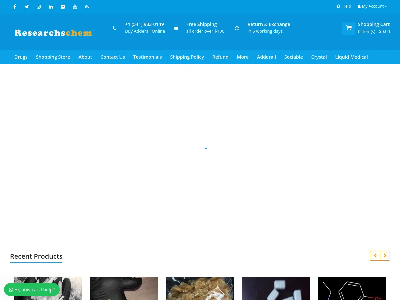Expand the My Account dropdown

[372, 6]
